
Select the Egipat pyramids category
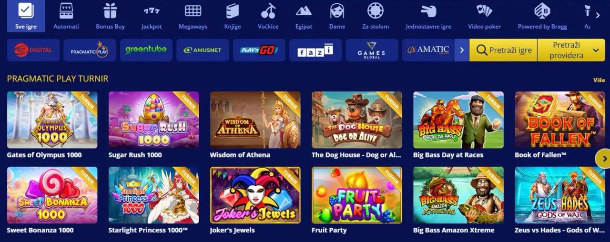304,16
